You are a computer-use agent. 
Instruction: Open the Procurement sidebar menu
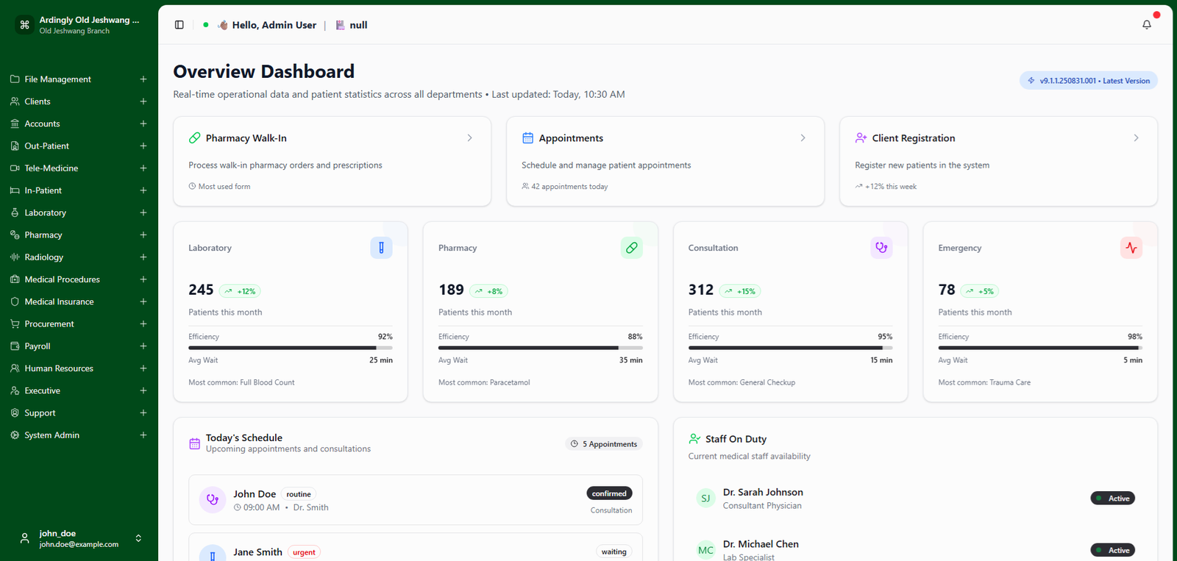point(79,324)
